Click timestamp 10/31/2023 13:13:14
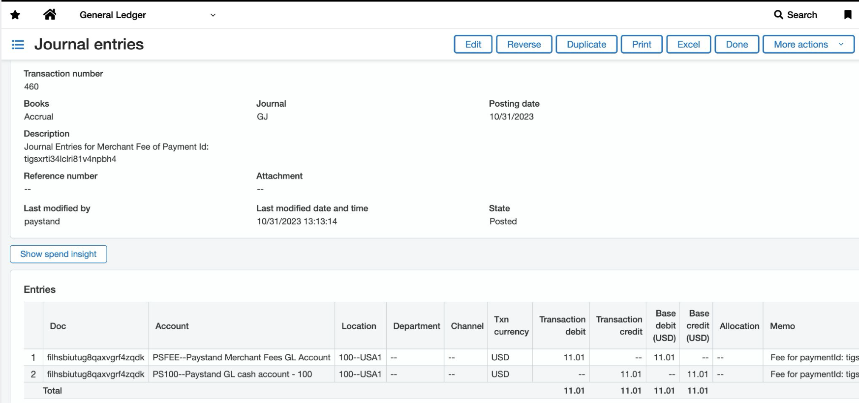This screenshot has width=859, height=403. (297, 221)
